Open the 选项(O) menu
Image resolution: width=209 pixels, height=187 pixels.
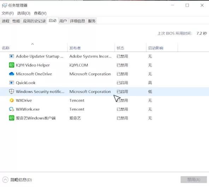pyautogui.click(x=24, y=13)
